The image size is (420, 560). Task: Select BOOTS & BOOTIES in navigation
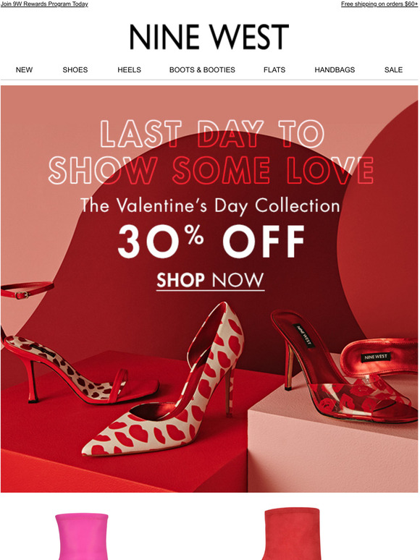202,70
